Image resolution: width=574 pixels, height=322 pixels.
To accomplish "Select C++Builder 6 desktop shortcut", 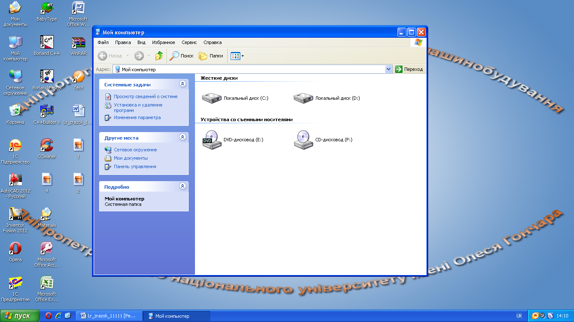I will pyautogui.click(x=47, y=115).
